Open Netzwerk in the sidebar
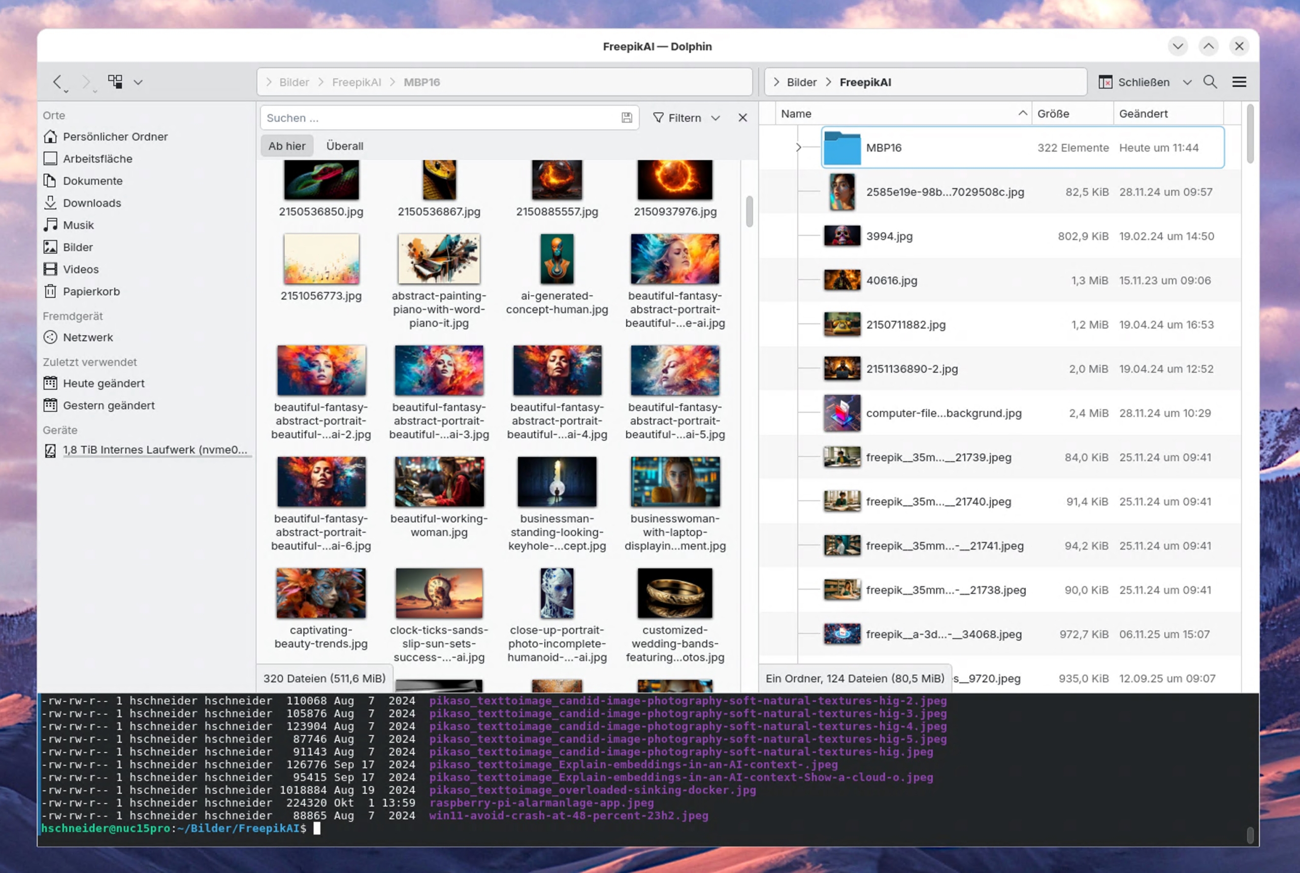 pyautogui.click(x=87, y=337)
